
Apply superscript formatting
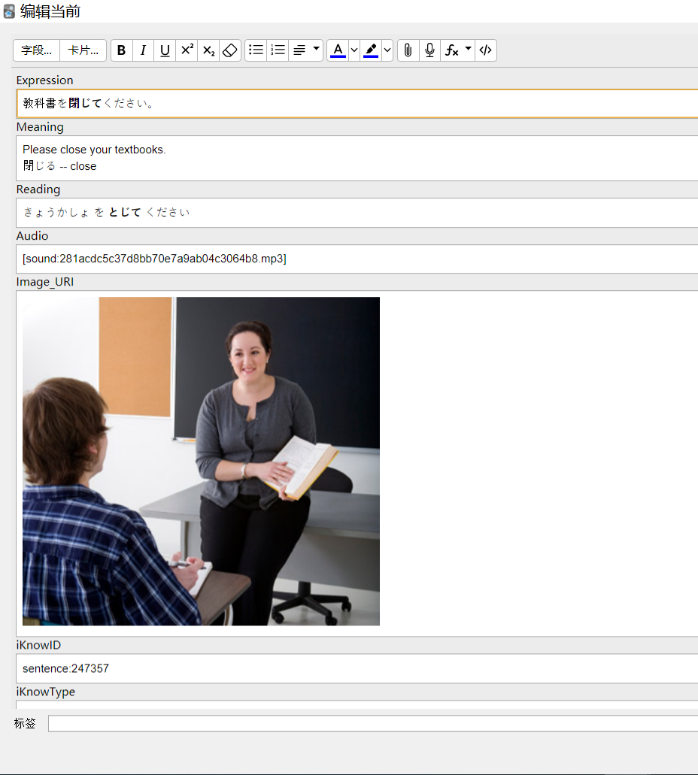187,50
